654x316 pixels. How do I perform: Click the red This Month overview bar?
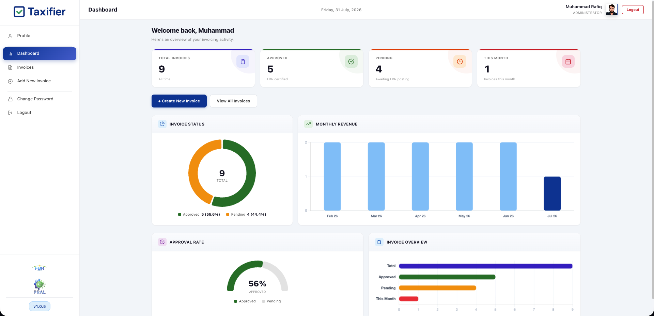pos(409,299)
